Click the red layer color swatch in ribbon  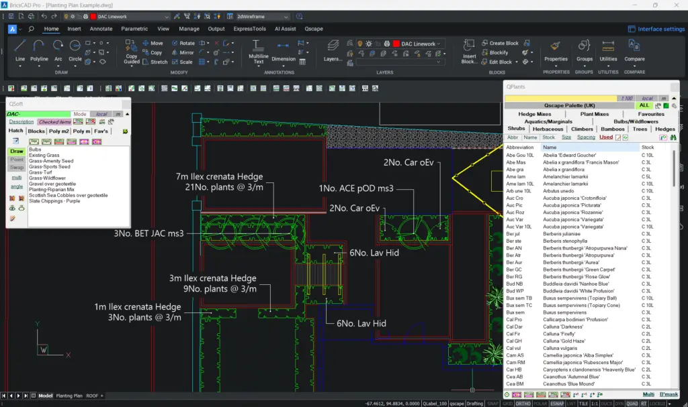(x=397, y=44)
